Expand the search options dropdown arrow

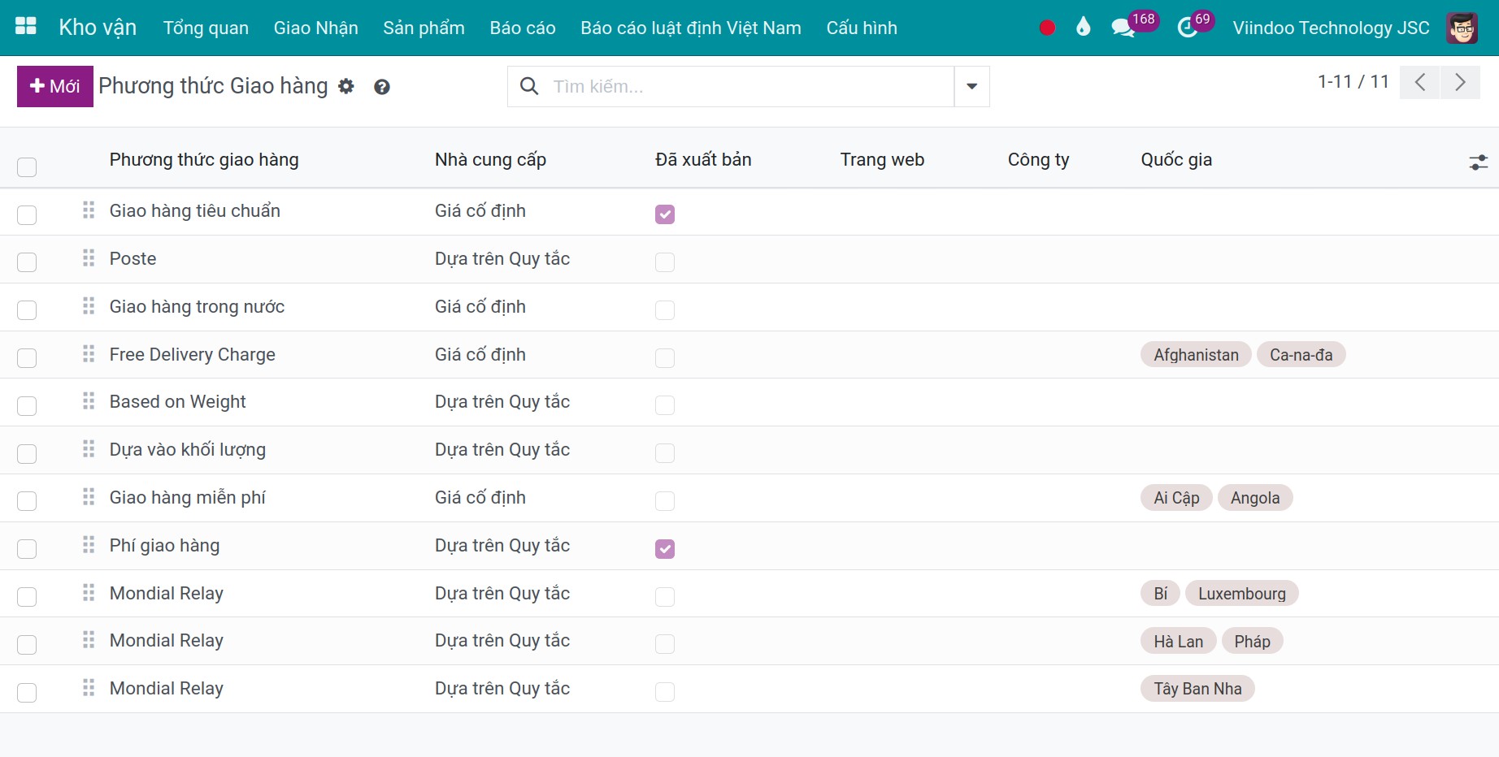click(971, 86)
